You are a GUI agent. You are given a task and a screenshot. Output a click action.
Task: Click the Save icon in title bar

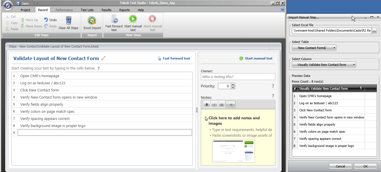point(19,3)
